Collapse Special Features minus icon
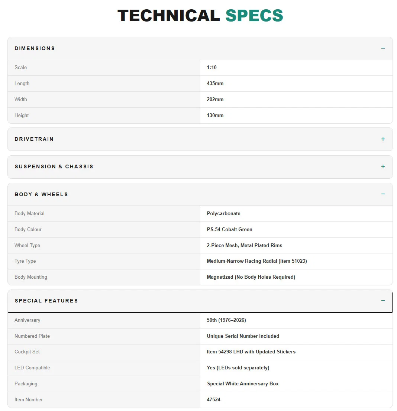This screenshot has width=397, height=411. (x=383, y=300)
